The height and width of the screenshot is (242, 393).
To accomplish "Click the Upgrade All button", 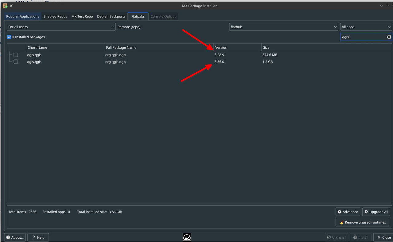I will pyautogui.click(x=376, y=212).
